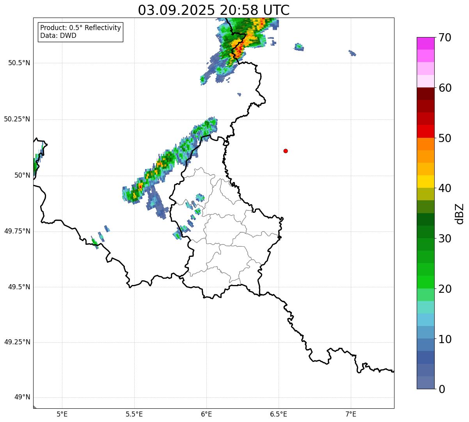
Task: Click the 50.5°N latitude label
Action: (x=19, y=63)
